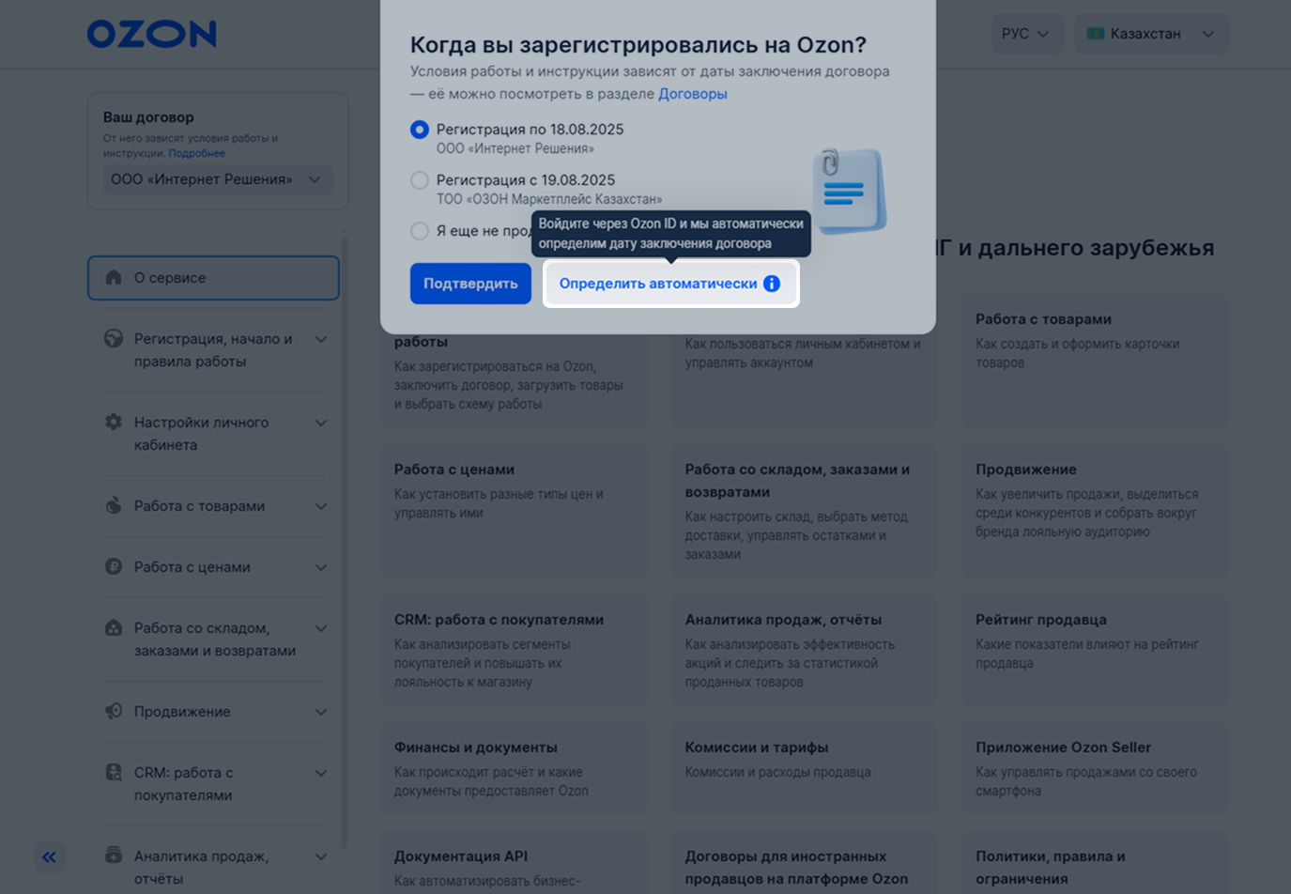Click the Kazakhstan flag icon
This screenshot has width=1291, height=894.
click(x=1095, y=34)
